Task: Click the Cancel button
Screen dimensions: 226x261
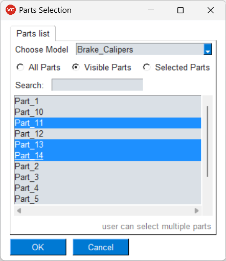Action: click(101, 247)
